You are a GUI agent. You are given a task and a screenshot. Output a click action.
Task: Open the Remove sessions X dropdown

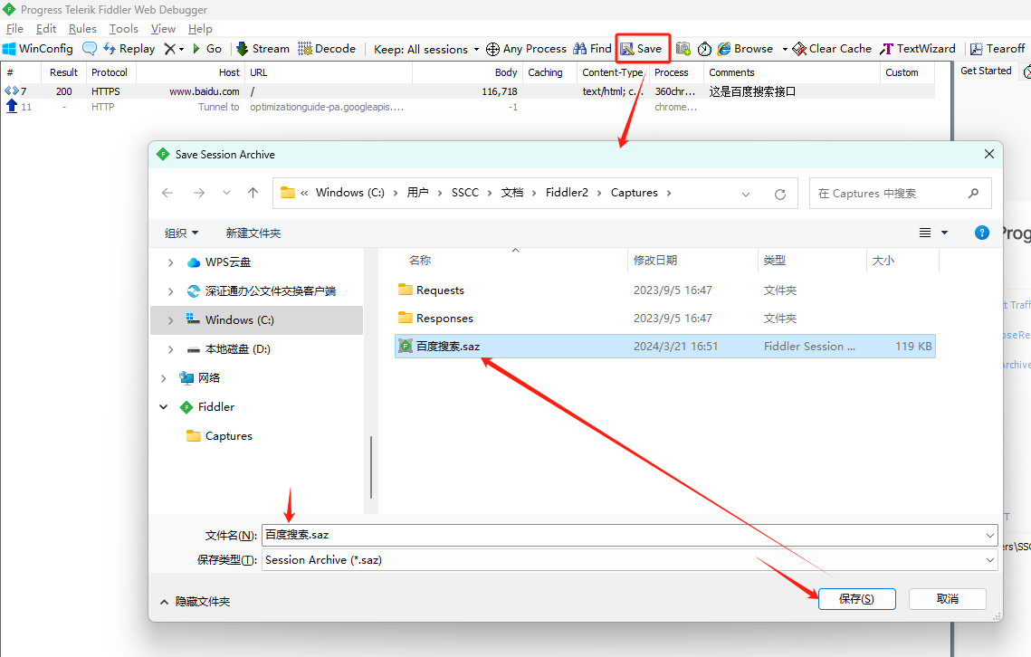pos(174,49)
